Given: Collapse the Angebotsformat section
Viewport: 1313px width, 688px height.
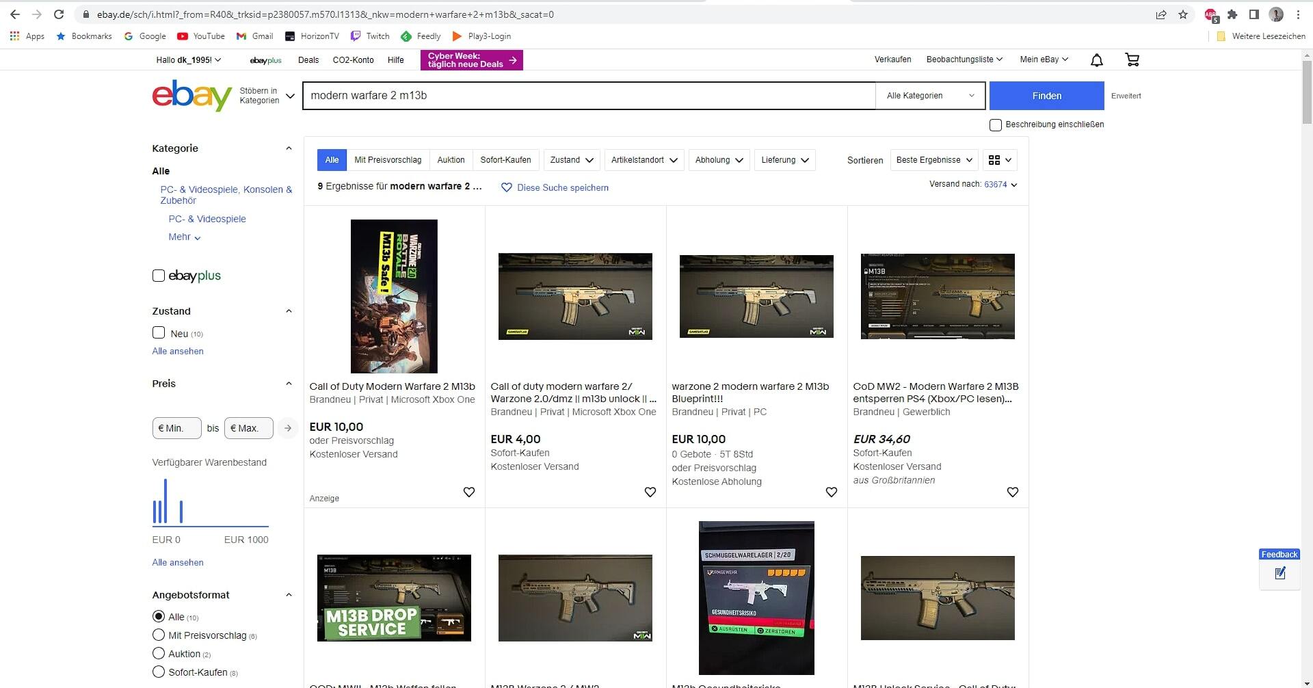Looking at the screenshot, I should (x=289, y=595).
